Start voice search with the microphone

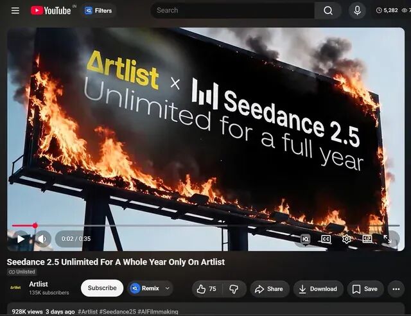[357, 10]
